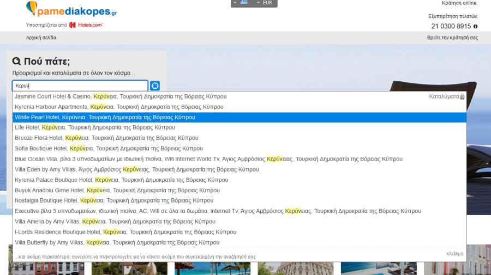Click the destination thumbnail with beach umbrellas
The height and width of the screenshot is (275, 491).
[x=212, y=268]
